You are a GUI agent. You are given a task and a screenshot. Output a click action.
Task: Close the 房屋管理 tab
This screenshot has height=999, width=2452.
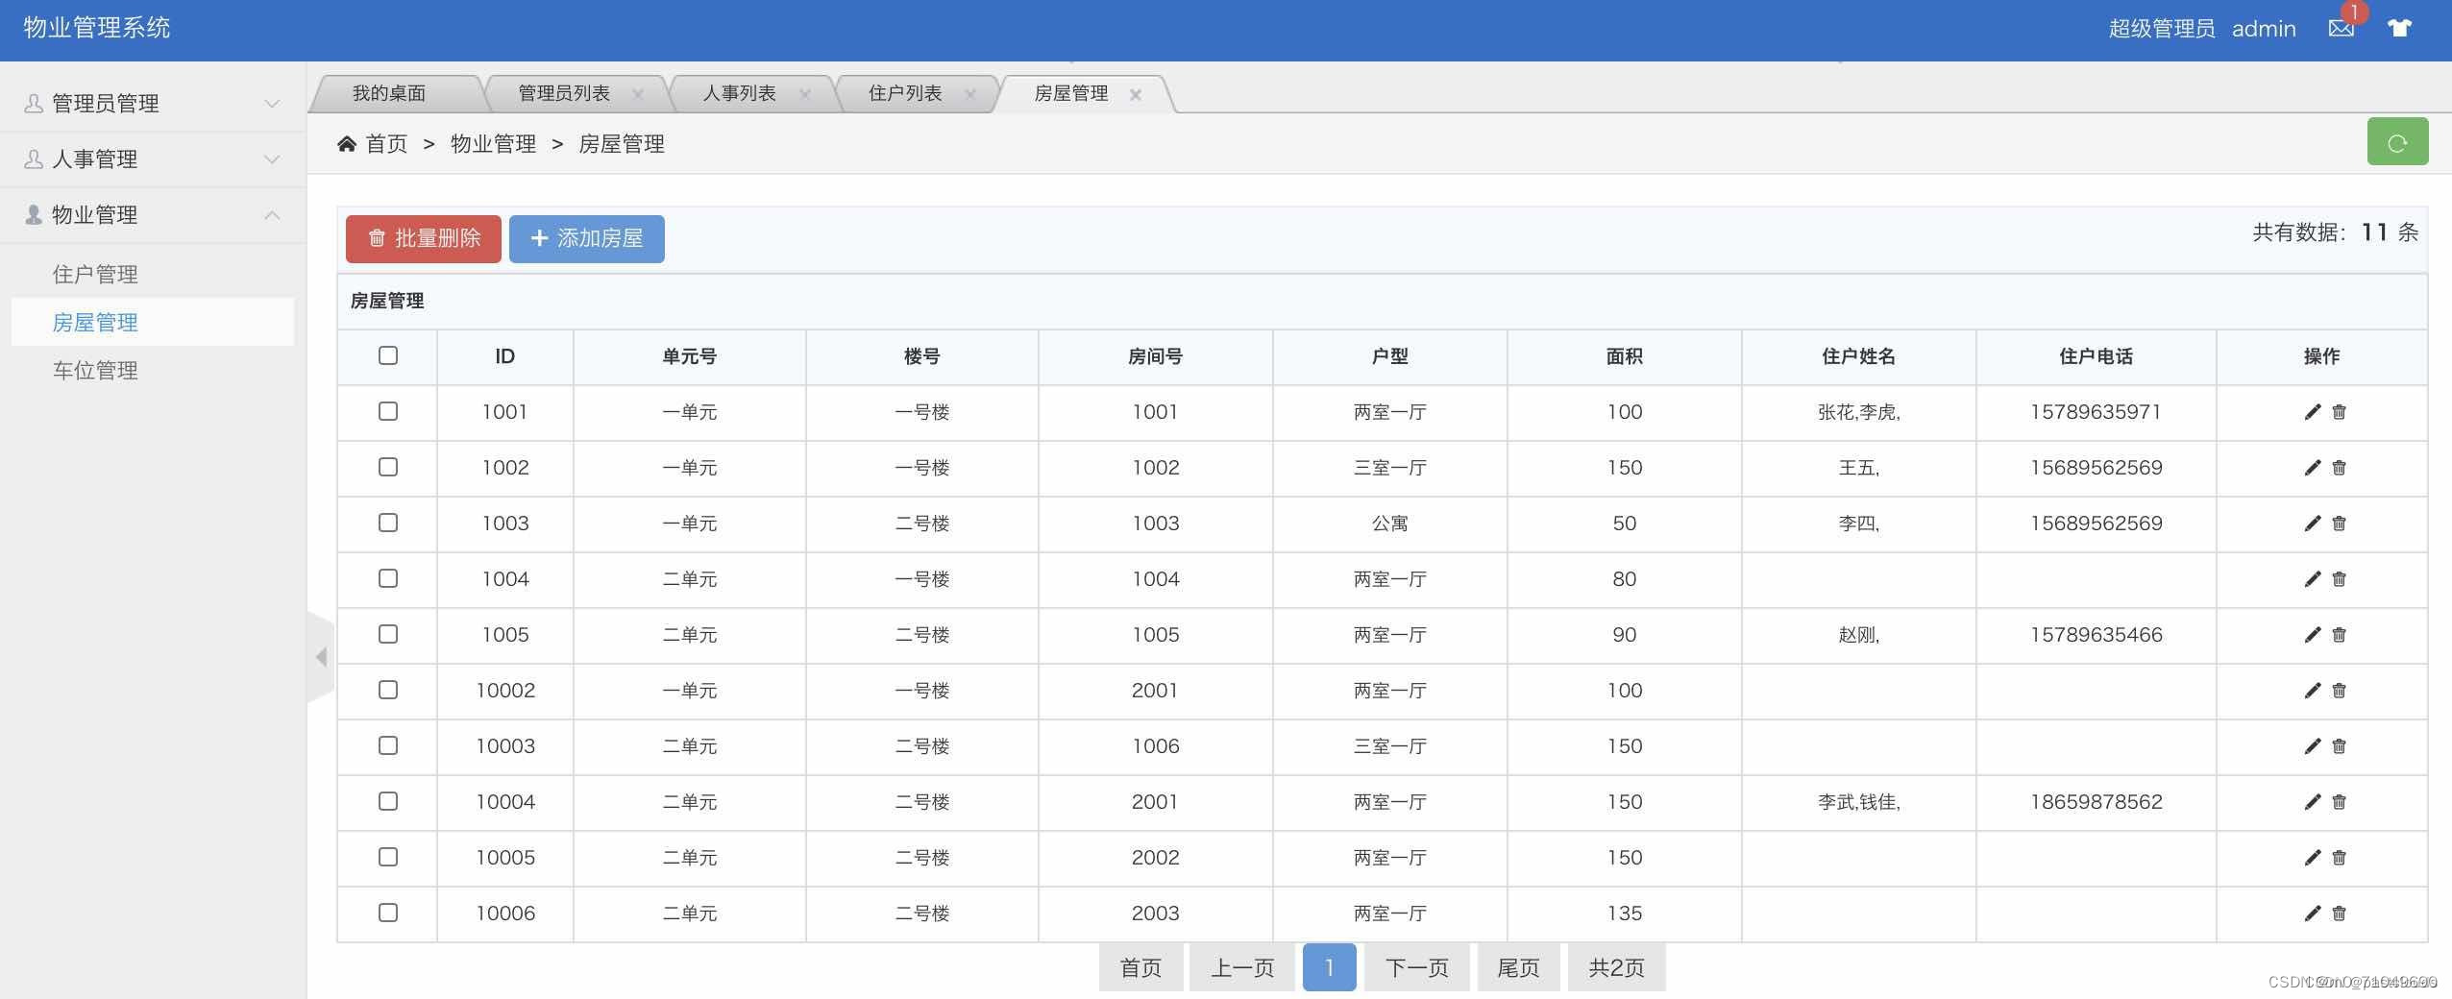pos(1136,94)
